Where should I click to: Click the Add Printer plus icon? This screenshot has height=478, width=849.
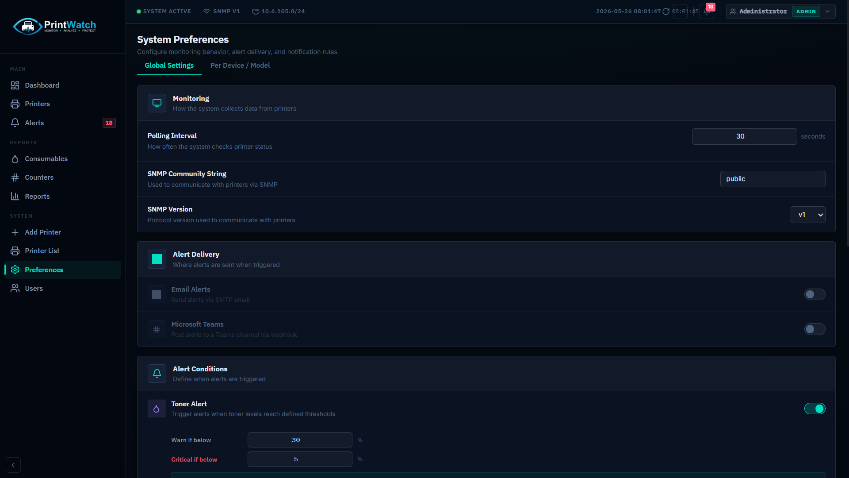point(15,232)
